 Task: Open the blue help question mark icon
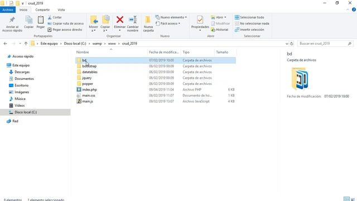[x=354, y=9]
